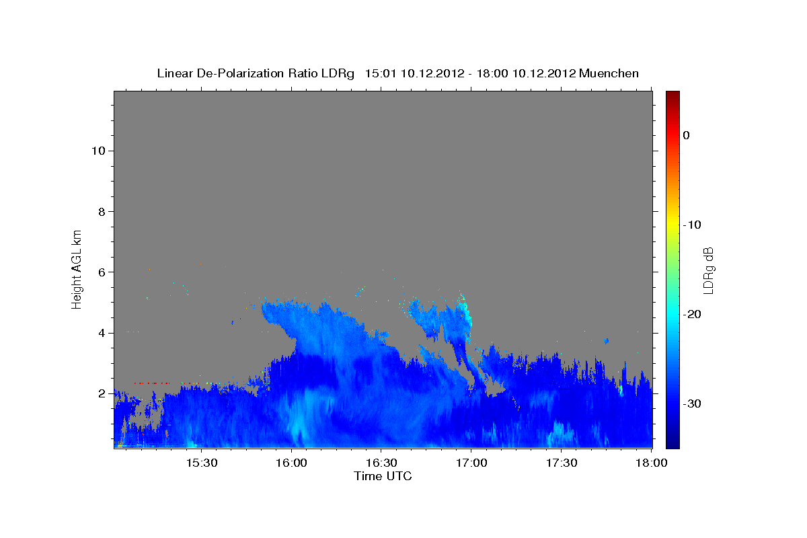This screenshot has height=538, width=807.
Task: Click the 18:00 time tick label
Action: coord(651,463)
